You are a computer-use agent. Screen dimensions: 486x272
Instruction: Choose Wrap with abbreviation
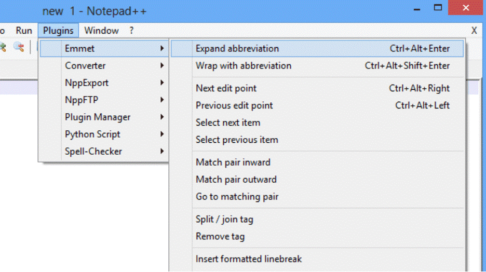317,66
